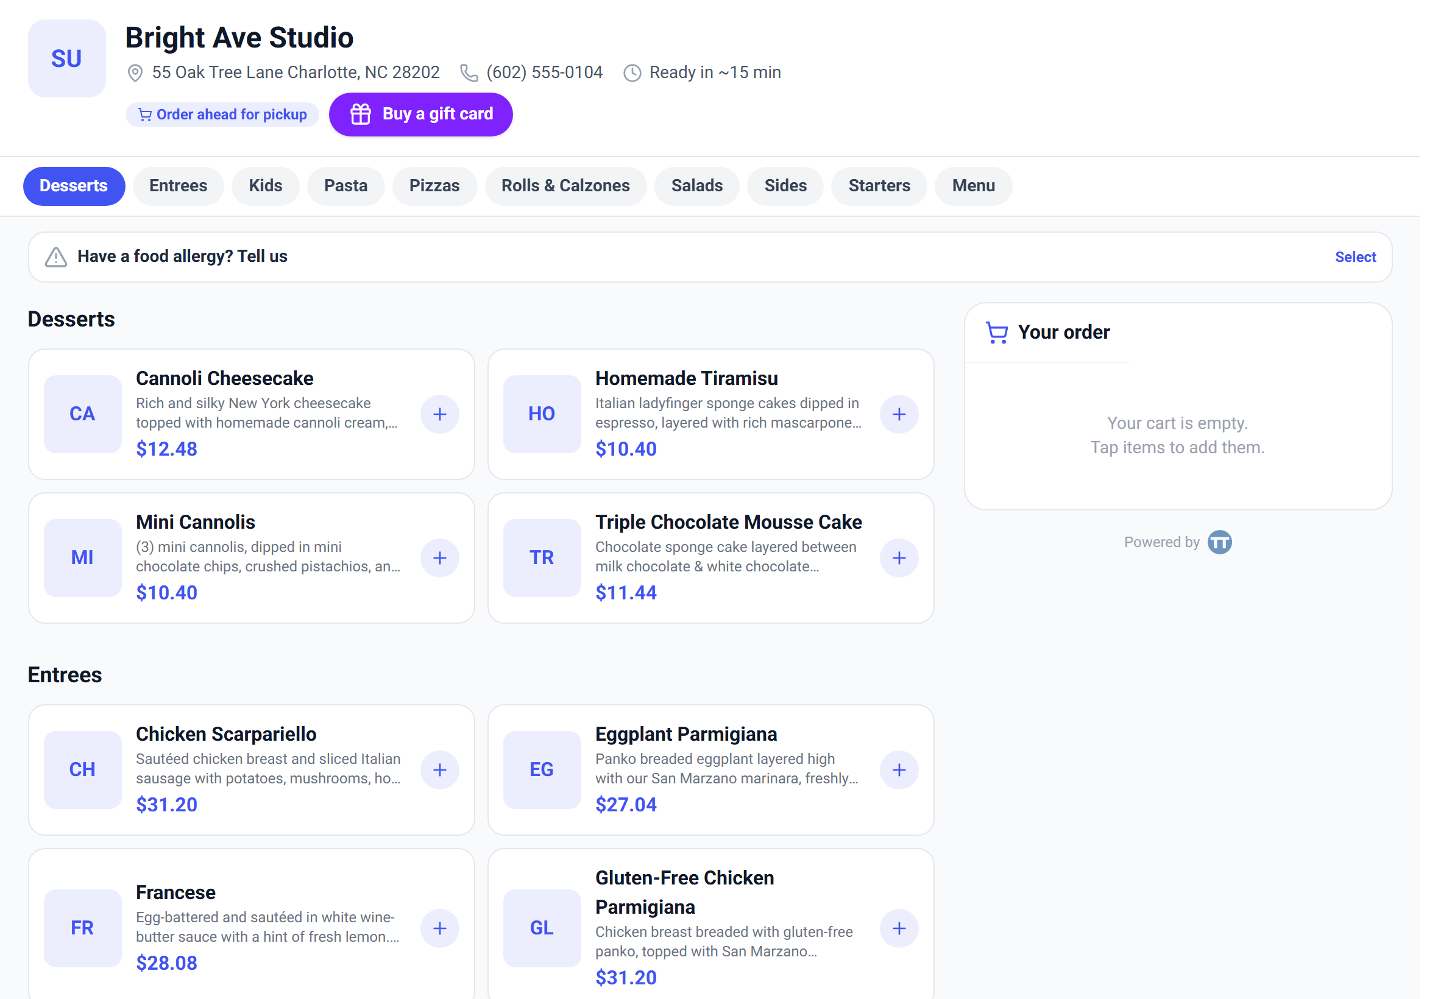1438x999 pixels.
Task: Click the $28.08 price of Francese
Action: point(166,962)
